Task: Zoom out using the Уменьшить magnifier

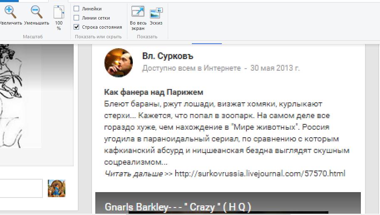Action: pos(37,15)
